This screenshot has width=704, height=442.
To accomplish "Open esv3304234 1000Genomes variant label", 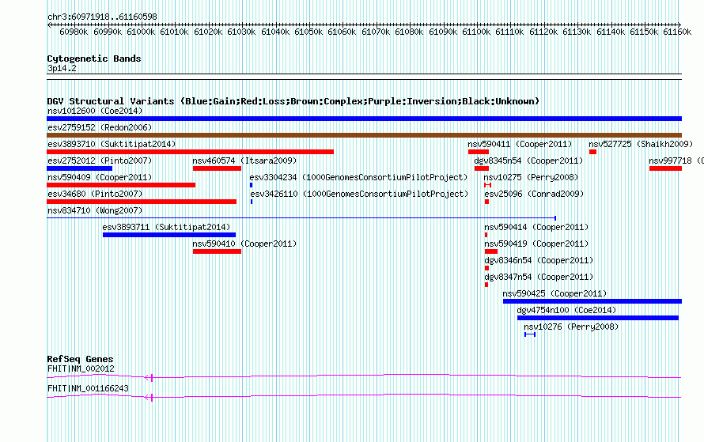I will point(358,177).
